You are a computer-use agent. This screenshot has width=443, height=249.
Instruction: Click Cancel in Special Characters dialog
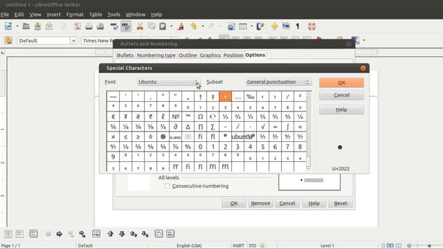pyautogui.click(x=341, y=95)
